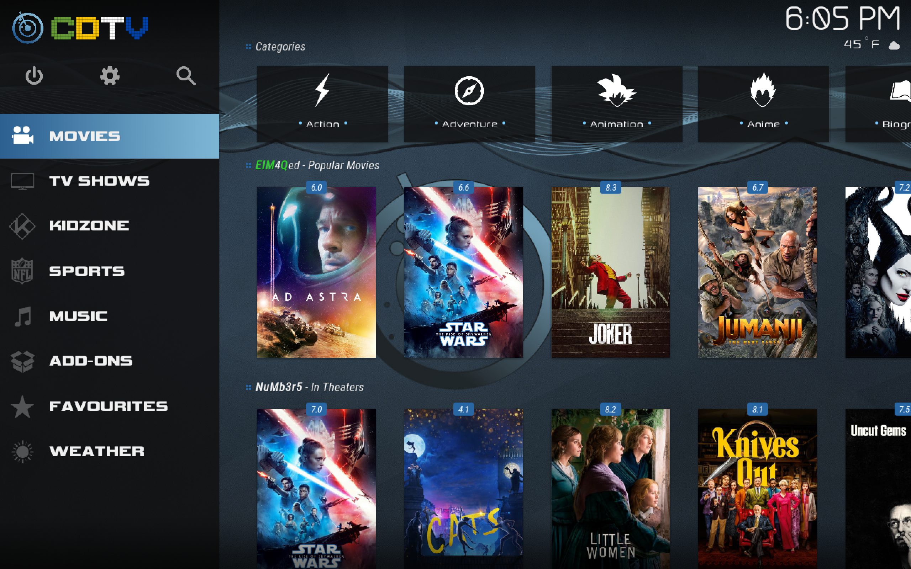Click the Music note icon

[23, 316]
